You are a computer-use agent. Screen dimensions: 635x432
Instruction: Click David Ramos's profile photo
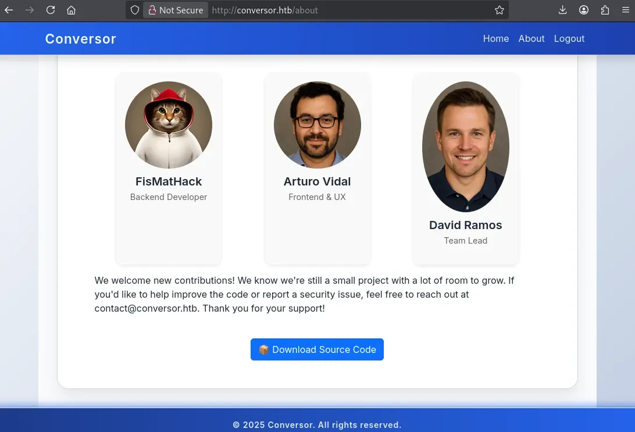[466, 147]
